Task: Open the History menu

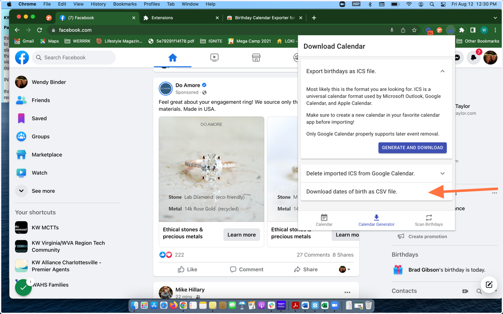Action: (x=99, y=4)
